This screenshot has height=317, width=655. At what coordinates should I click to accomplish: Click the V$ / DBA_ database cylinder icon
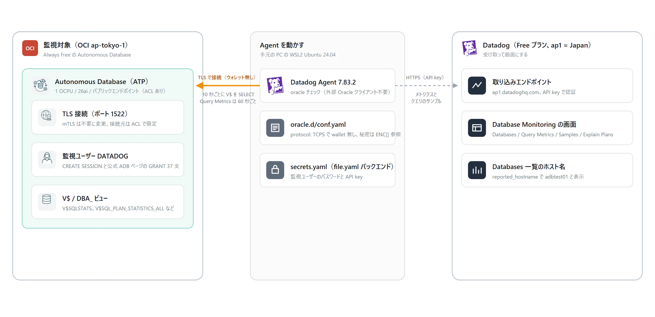tap(47, 202)
